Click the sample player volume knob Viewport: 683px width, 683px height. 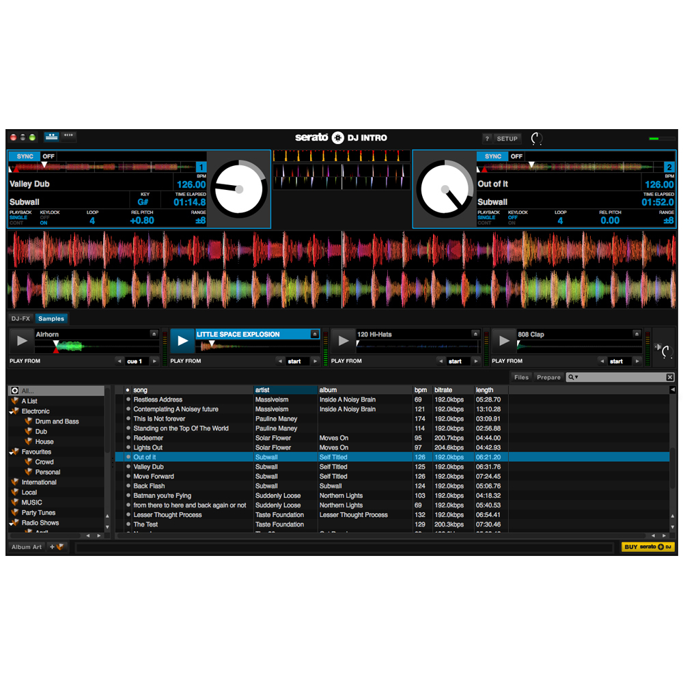(x=665, y=351)
